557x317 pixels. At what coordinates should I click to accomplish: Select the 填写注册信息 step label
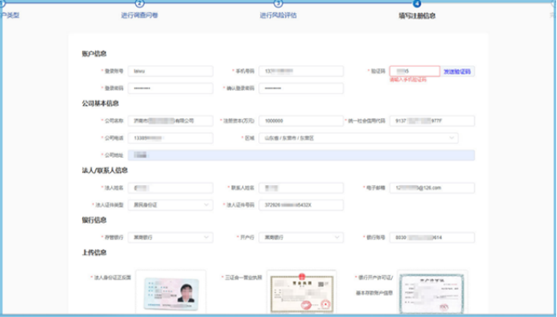[417, 15]
